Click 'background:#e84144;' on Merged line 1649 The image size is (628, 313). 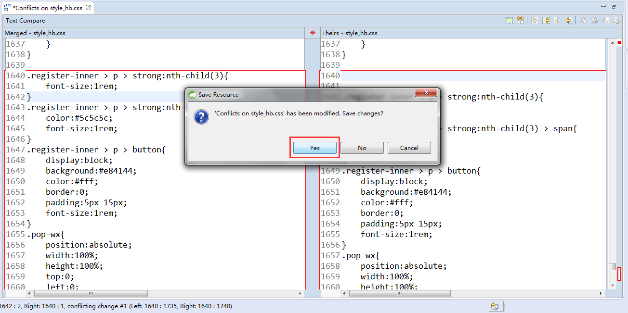click(x=91, y=171)
